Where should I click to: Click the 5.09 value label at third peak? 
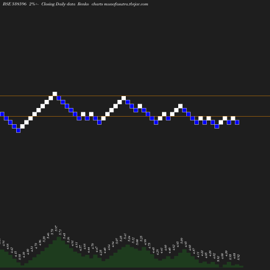coord(182,241)
